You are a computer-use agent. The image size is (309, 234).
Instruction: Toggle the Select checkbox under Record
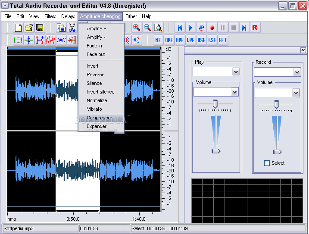(x=267, y=163)
